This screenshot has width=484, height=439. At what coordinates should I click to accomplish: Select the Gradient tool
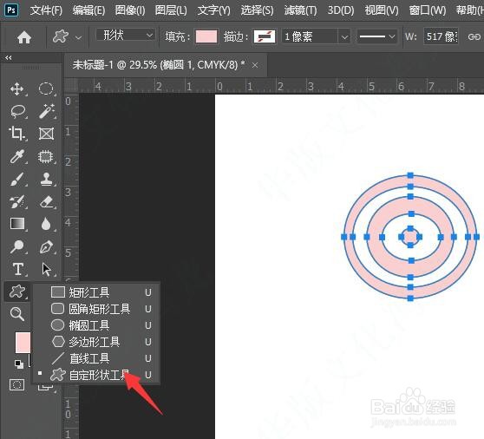click(x=17, y=224)
